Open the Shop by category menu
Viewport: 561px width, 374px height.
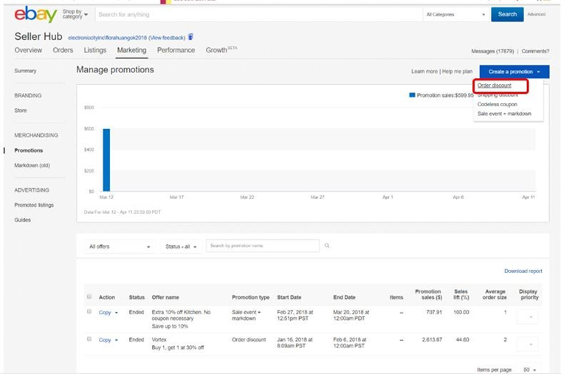pos(75,15)
